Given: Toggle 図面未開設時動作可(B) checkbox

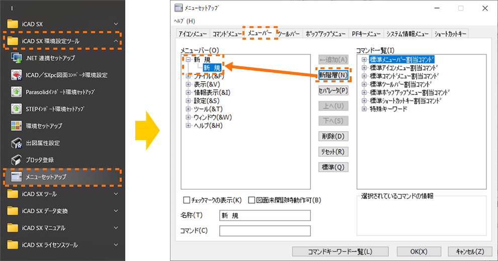Looking at the screenshot, I should click(252, 200).
